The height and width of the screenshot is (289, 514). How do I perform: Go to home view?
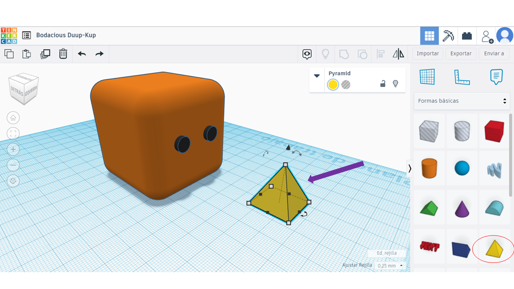coord(13,118)
